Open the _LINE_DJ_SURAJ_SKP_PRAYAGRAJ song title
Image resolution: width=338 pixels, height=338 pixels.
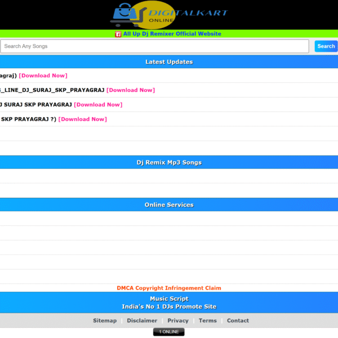coord(52,90)
